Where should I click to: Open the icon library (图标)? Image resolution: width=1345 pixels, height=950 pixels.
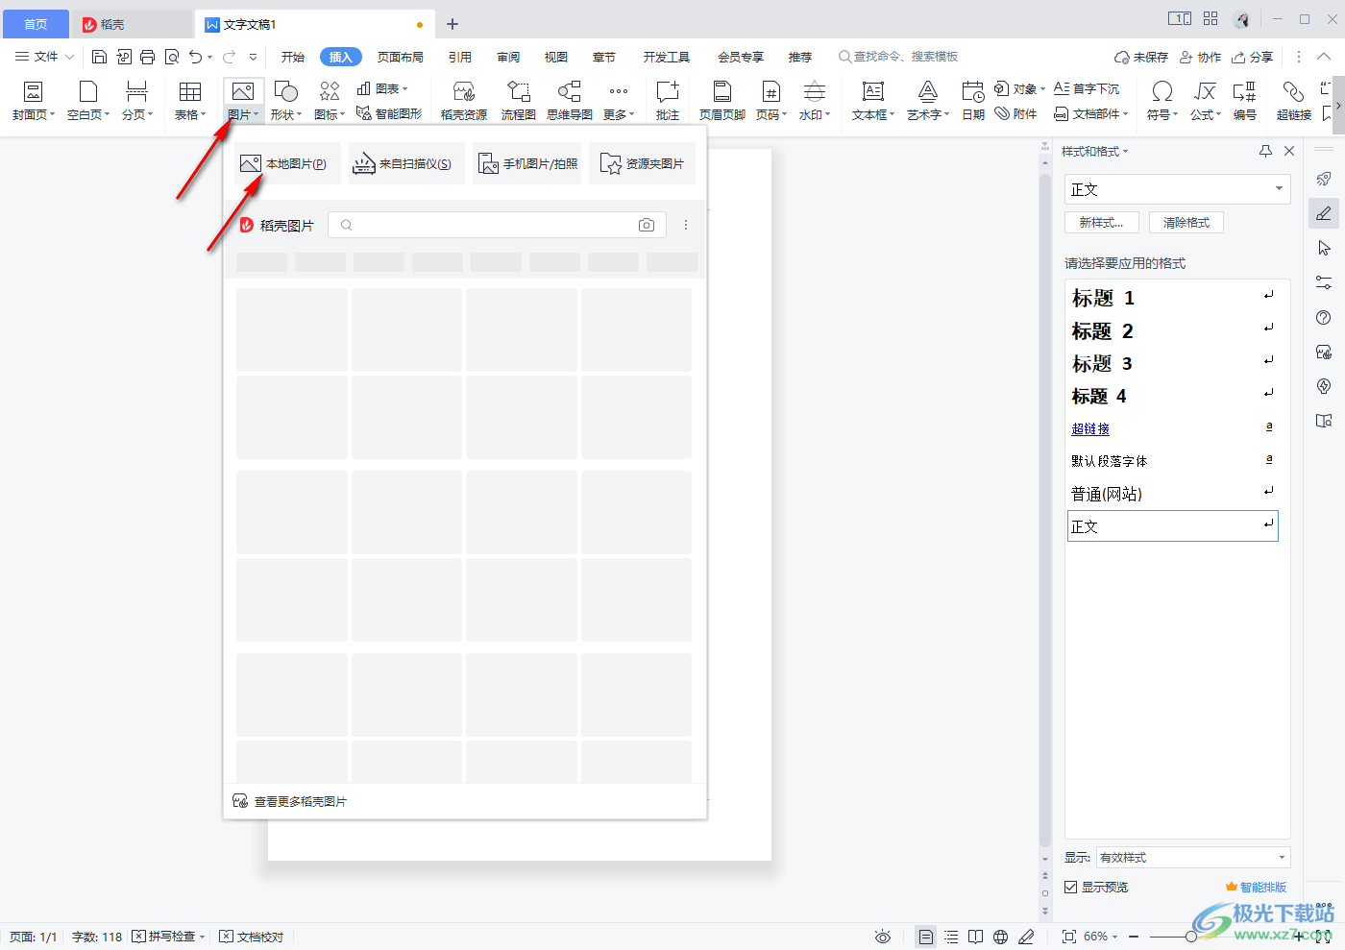(330, 101)
